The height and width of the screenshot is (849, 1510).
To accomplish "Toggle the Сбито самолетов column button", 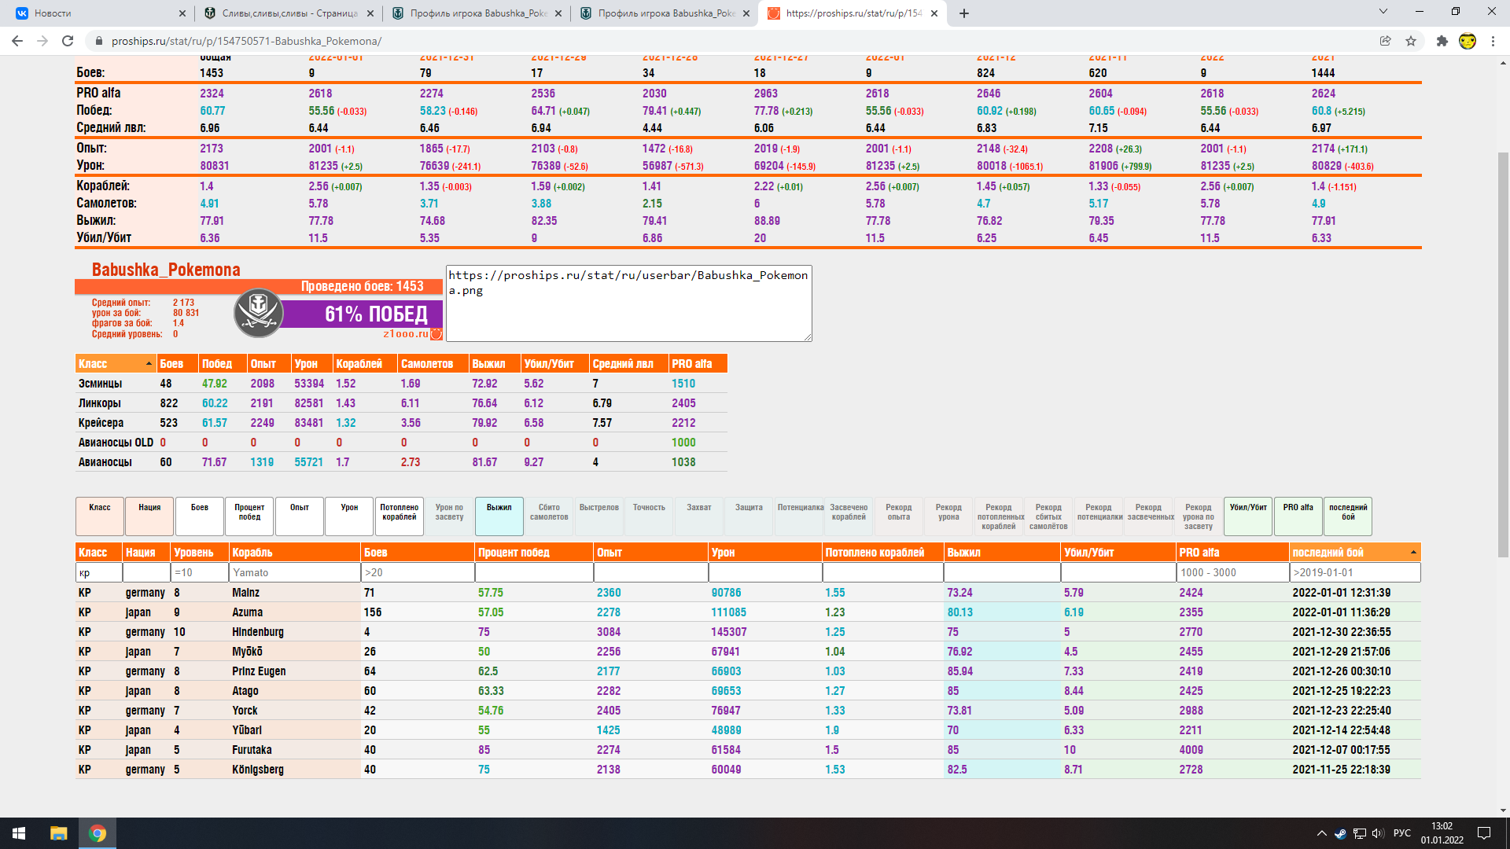I will coord(548,516).
